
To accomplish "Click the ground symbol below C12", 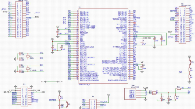I will pyautogui.click(x=142, y=72).
